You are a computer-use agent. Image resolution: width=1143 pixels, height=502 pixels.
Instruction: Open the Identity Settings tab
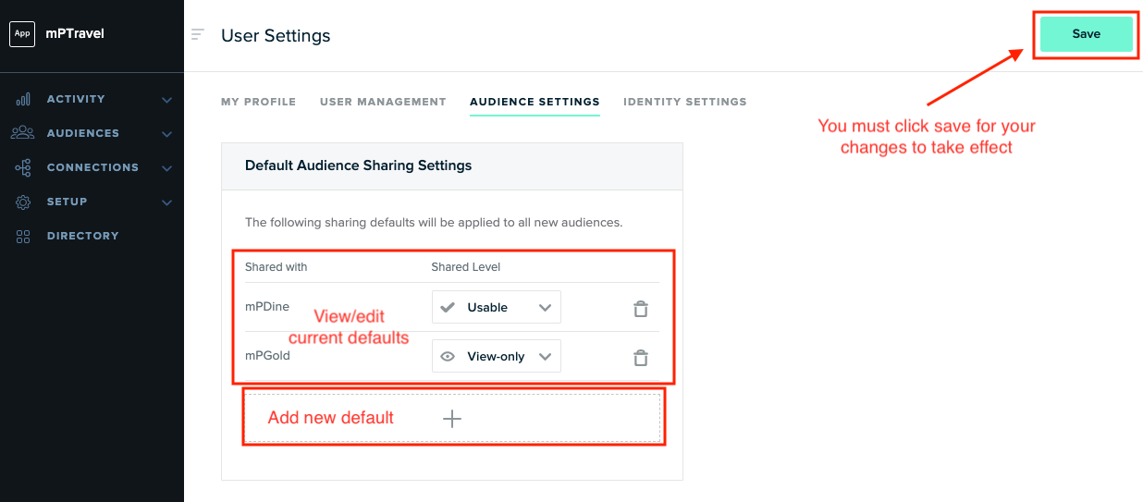tap(685, 102)
